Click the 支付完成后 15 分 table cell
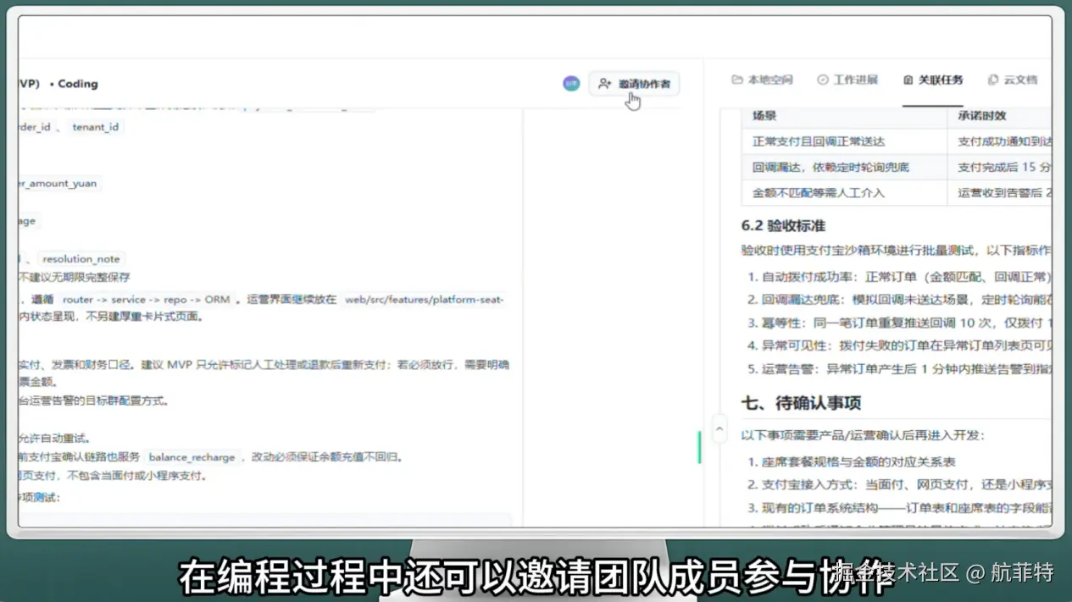Image resolution: width=1072 pixels, height=602 pixels. (1000, 167)
